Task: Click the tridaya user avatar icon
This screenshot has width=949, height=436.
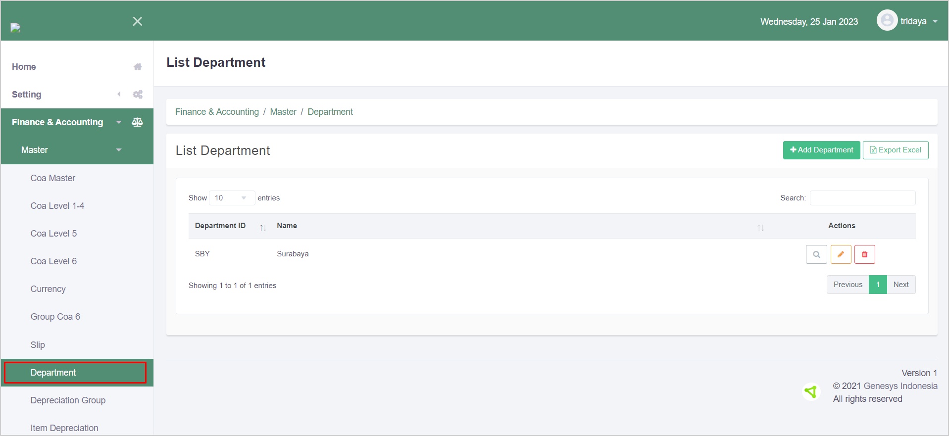Action: [x=887, y=21]
